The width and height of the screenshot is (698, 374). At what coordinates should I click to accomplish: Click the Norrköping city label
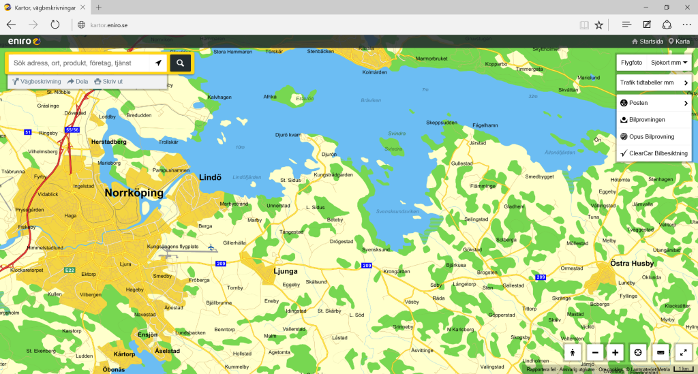click(134, 193)
